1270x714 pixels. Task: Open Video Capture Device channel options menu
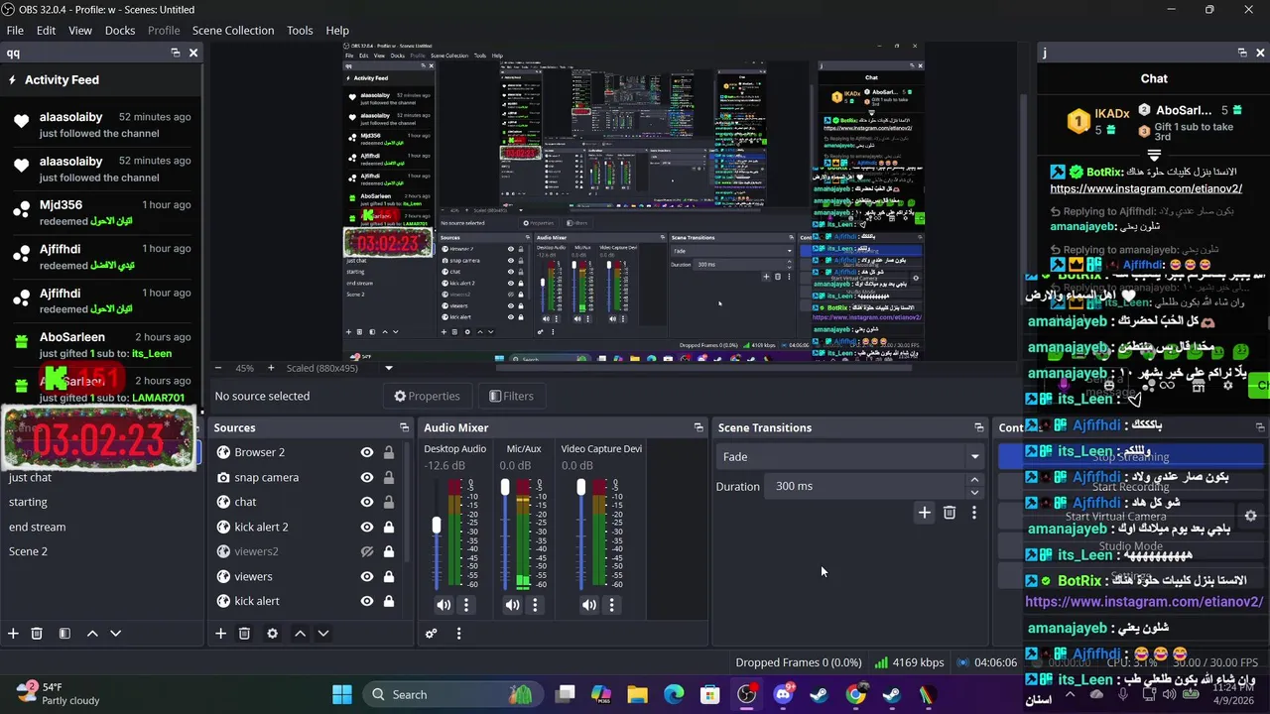click(x=611, y=605)
